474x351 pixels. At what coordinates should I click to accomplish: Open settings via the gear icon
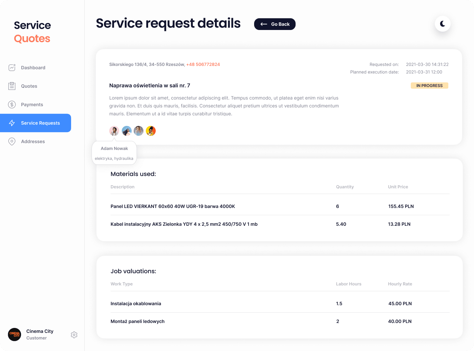pos(74,335)
